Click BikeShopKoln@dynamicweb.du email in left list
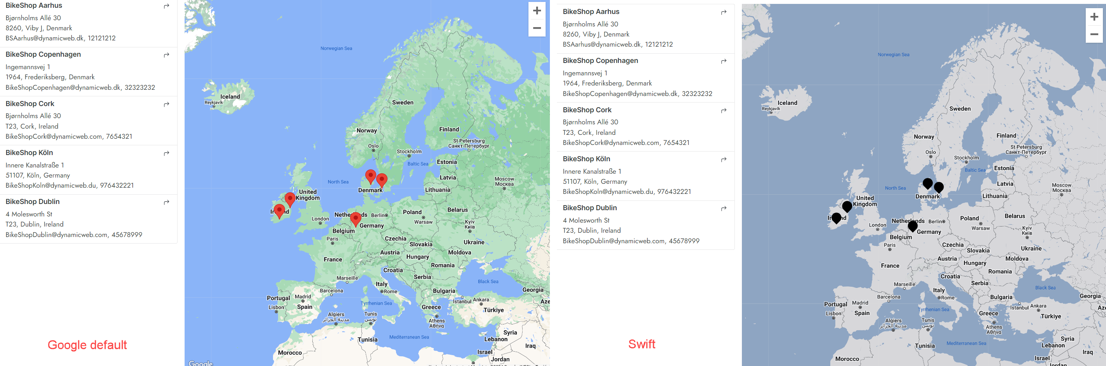The image size is (1106, 366). tap(51, 186)
